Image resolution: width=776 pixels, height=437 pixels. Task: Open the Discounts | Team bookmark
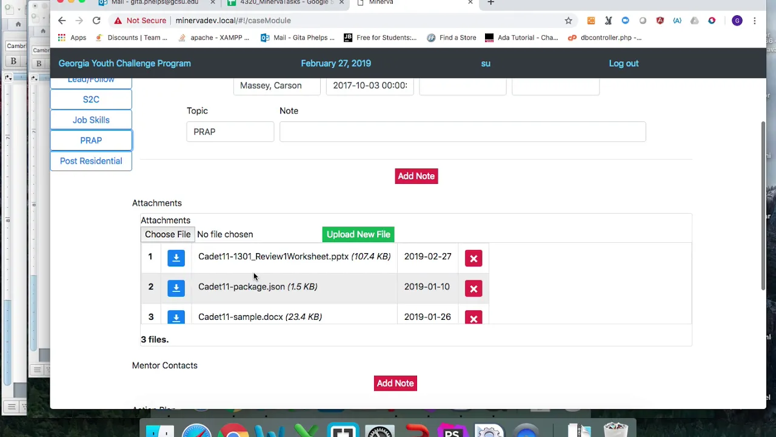click(131, 38)
